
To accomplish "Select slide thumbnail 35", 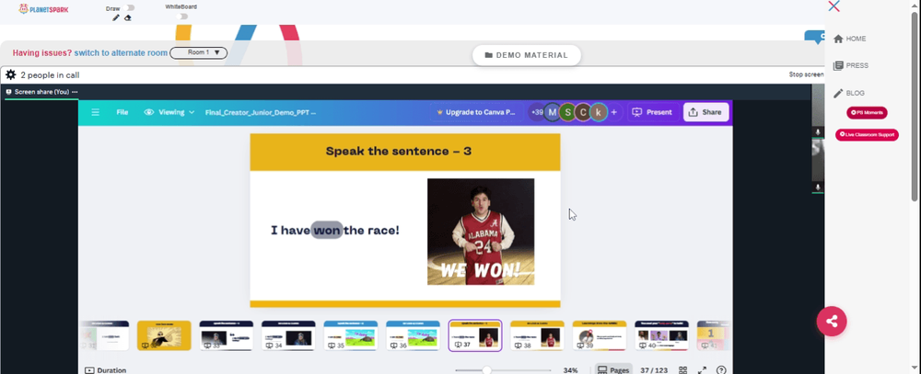I will (x=351, y=335).
